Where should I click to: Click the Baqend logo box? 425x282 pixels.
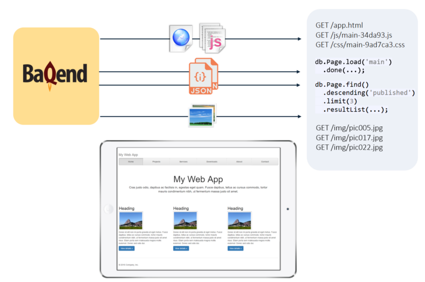(56, 76)
